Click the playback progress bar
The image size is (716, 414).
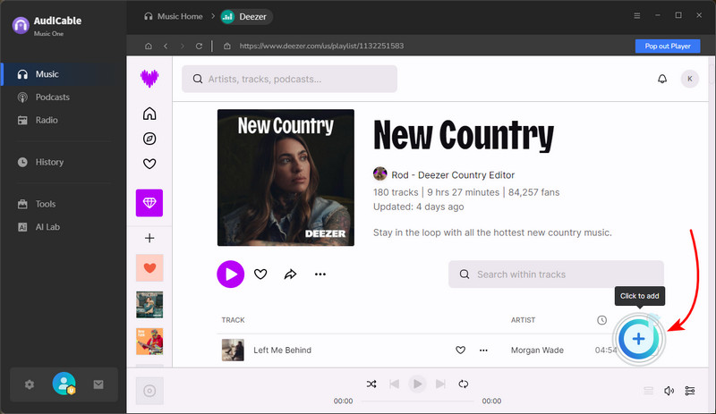pyautogui.click(x=417, y=401)
